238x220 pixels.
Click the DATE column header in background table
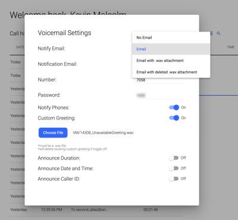point(20,47)
